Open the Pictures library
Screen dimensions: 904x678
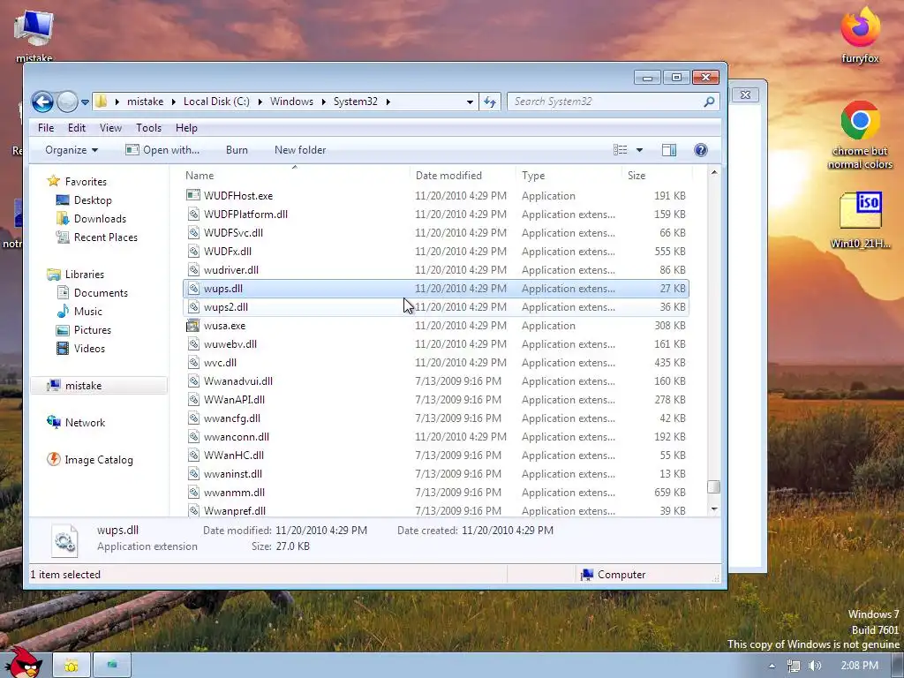tap(92, 330)
